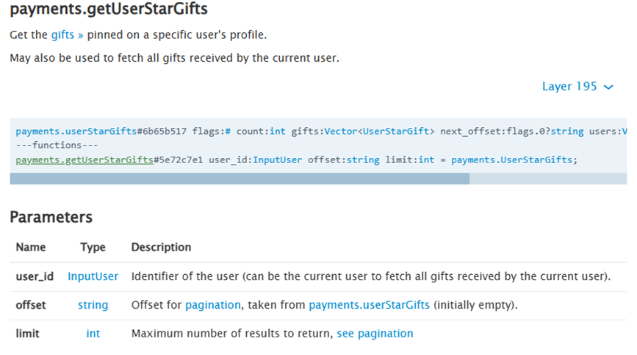The image size is (637, 355).
Task: Open the gifts » link in description
Action: pyautogui.click(x=67, y=35)
